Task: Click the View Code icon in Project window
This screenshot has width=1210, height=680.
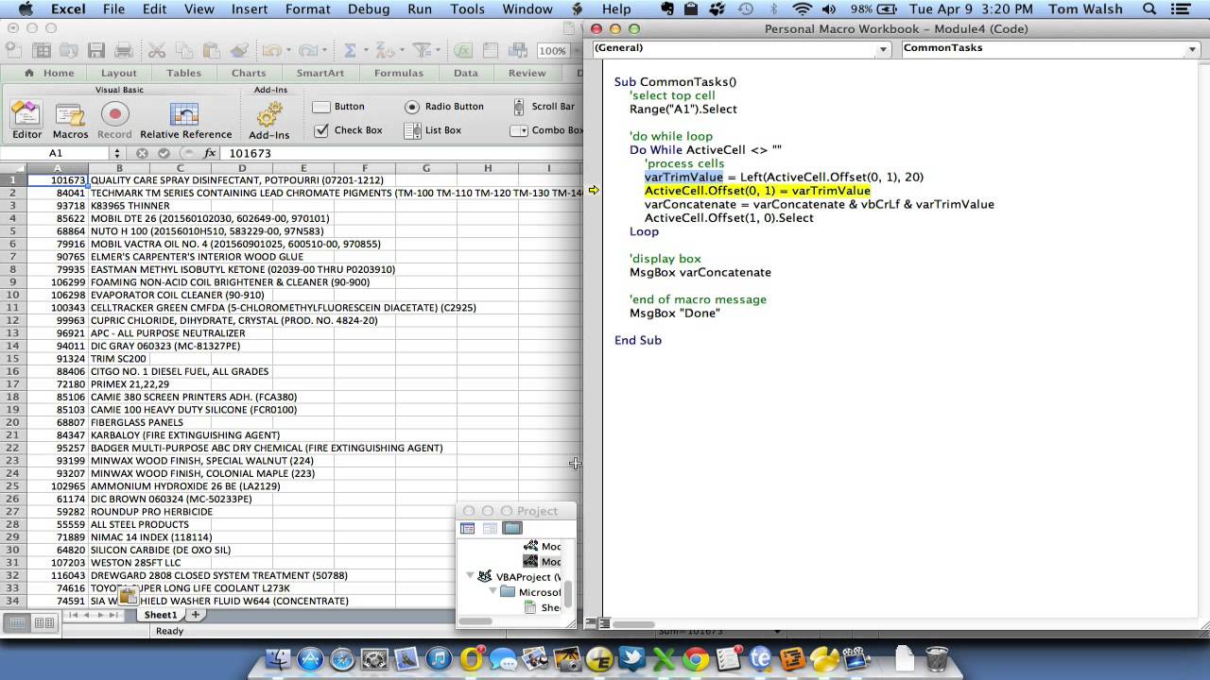Action: (x=467, y=529)
